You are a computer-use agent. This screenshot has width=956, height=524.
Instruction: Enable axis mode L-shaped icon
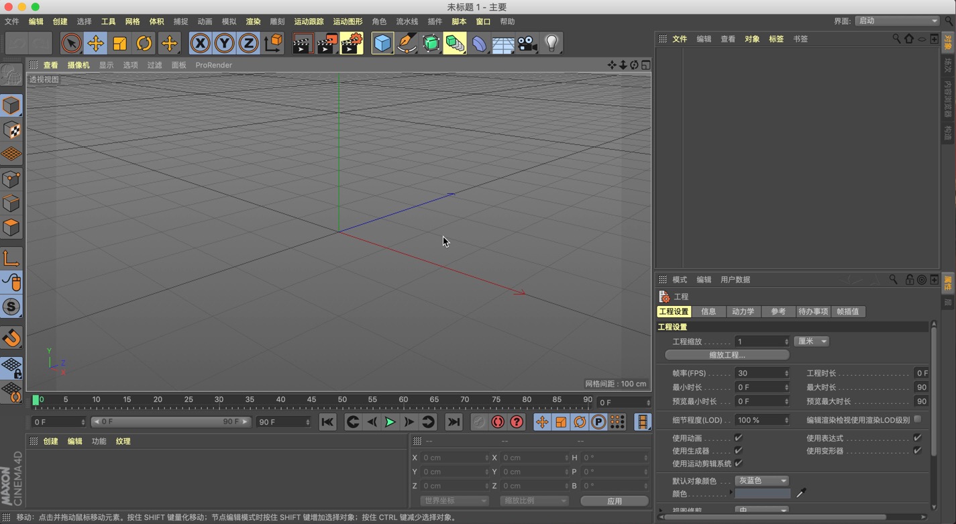click(11, 258)
